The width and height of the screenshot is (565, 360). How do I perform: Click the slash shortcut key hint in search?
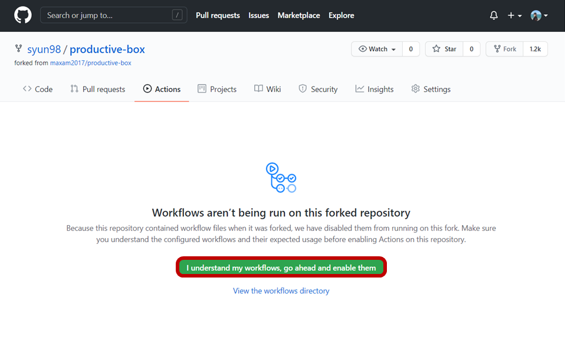pyautogui.click(x=177, y=15)
